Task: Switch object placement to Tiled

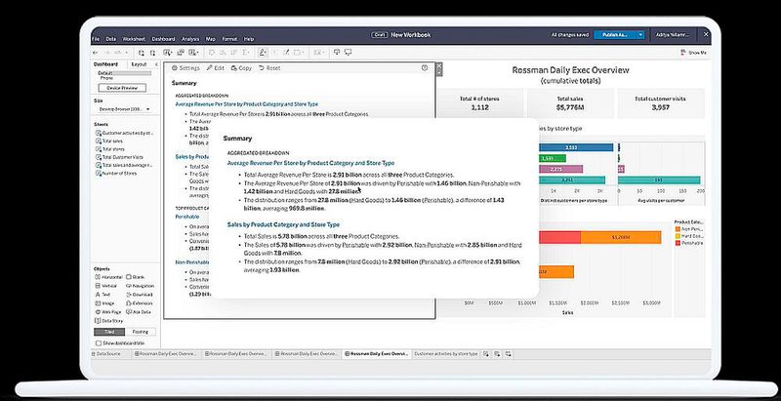Action: click(x=109, y=332)
